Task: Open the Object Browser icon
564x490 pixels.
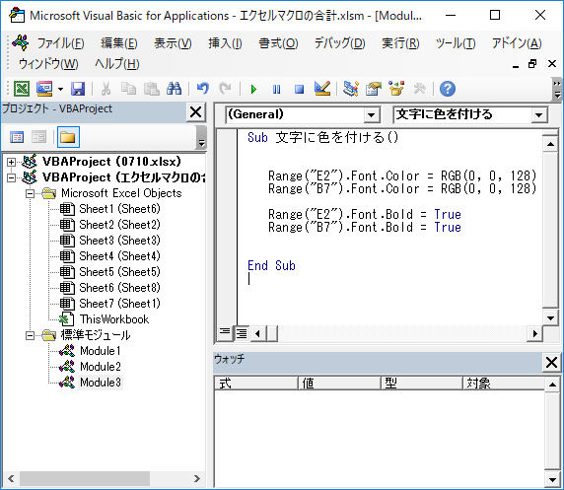Action: (x=396, y=89)
